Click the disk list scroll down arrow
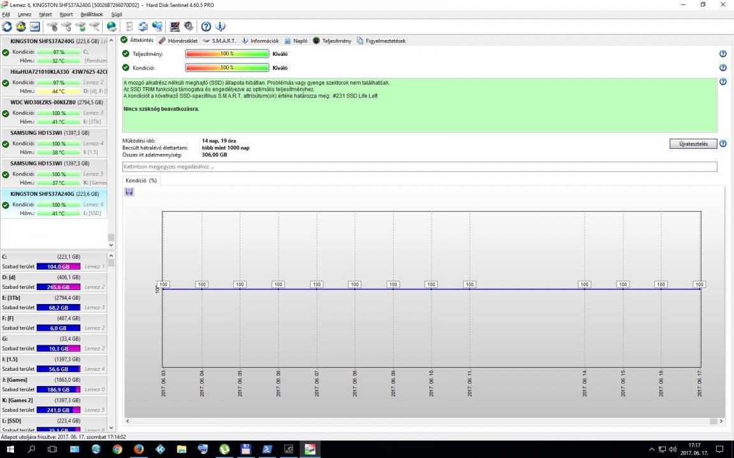This screenshot has height=458, width=734. tap(111, 245)
